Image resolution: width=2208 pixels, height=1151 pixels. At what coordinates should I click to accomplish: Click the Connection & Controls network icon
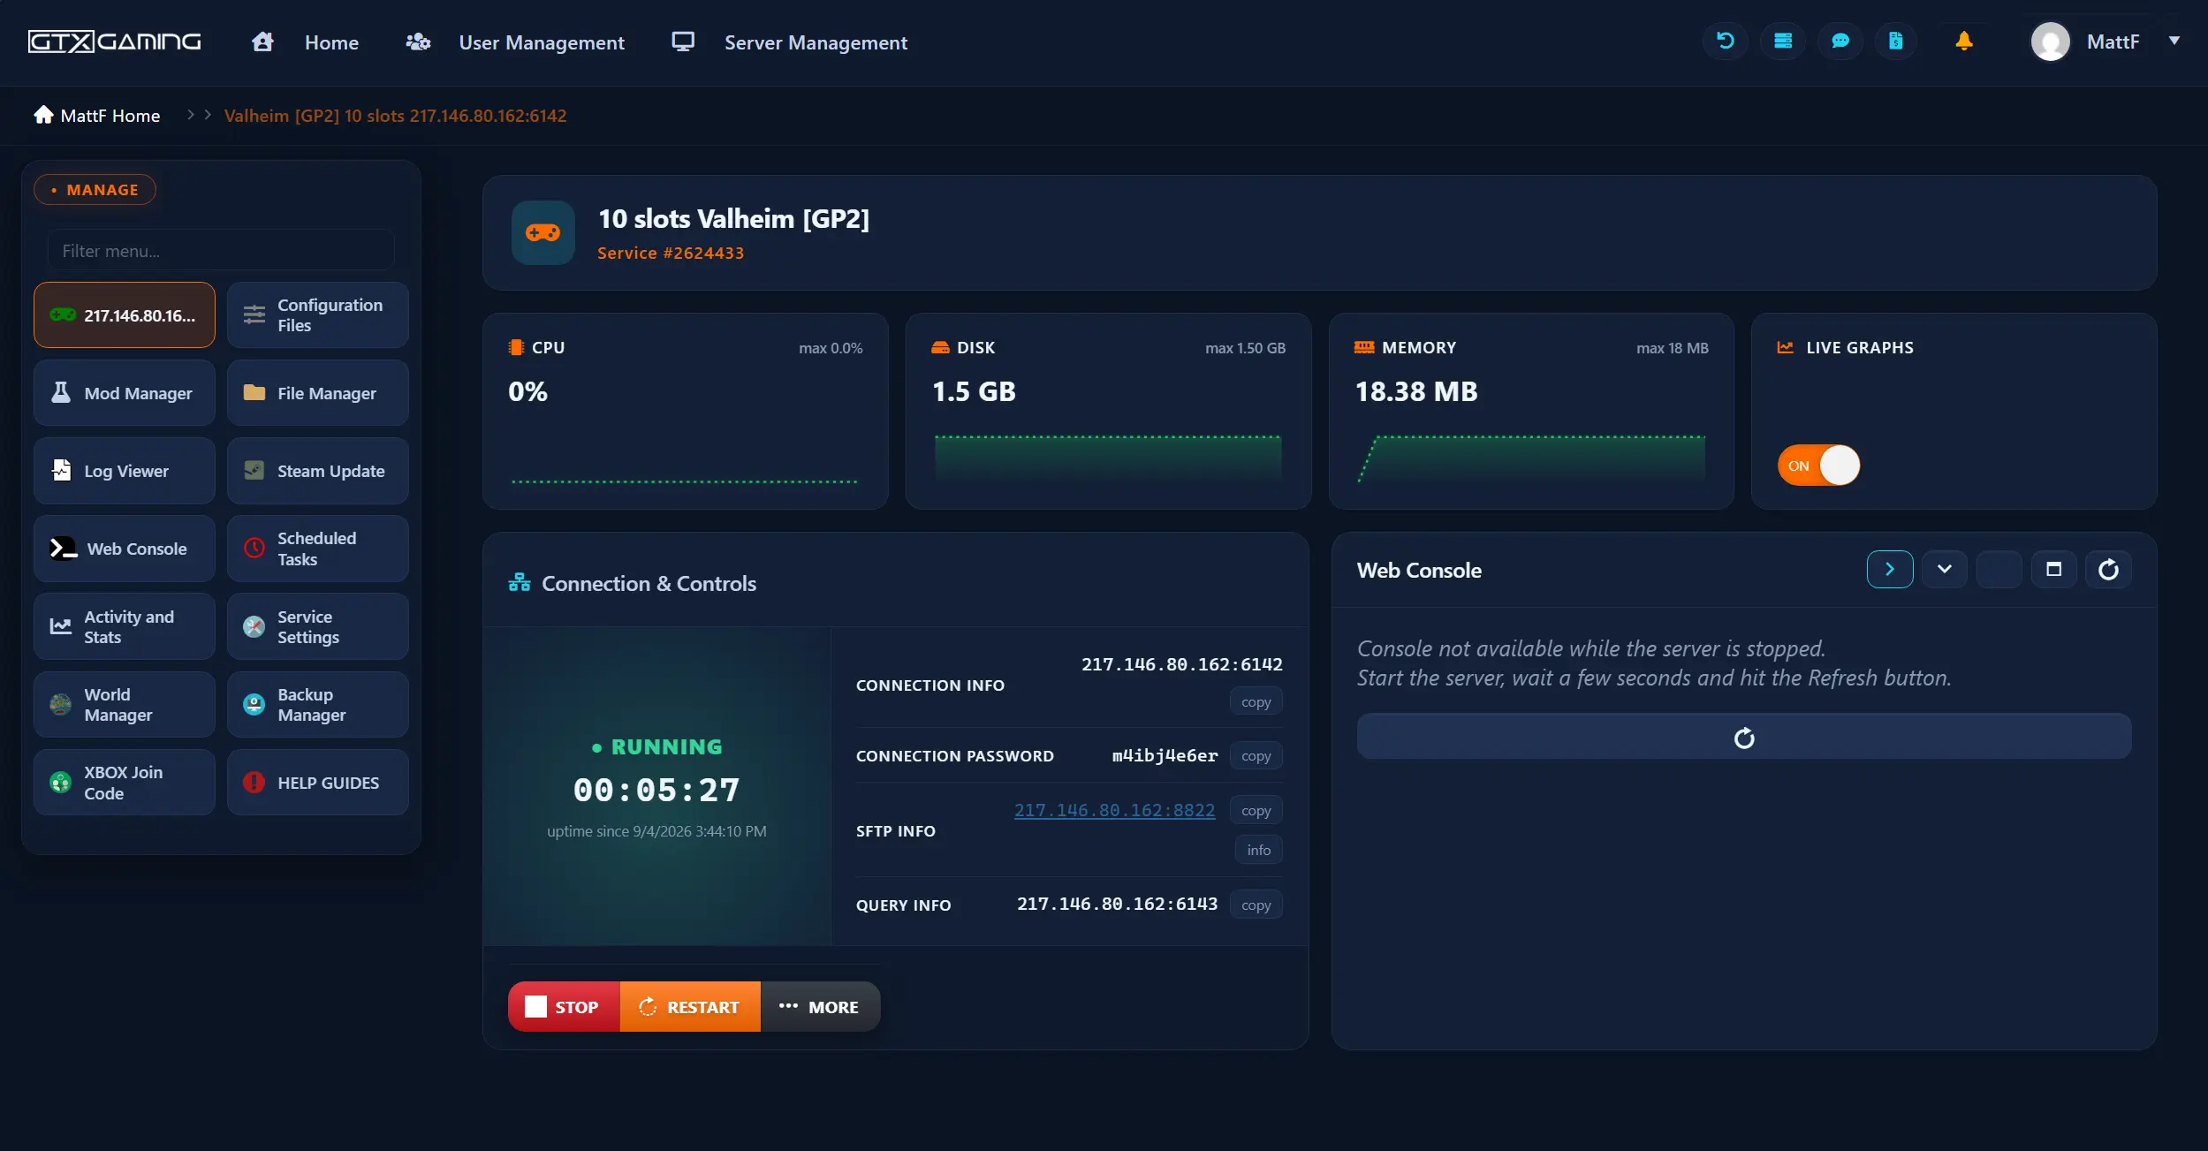(x=520, y=583)
